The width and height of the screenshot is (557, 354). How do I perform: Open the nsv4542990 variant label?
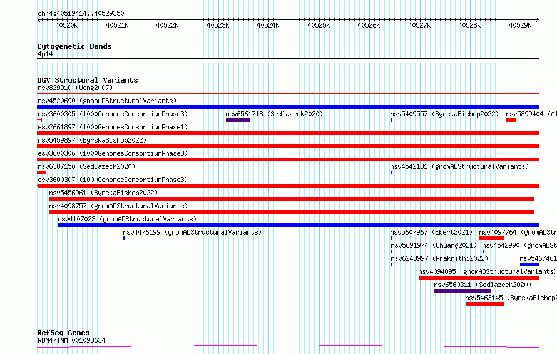[x=519, y=245]
